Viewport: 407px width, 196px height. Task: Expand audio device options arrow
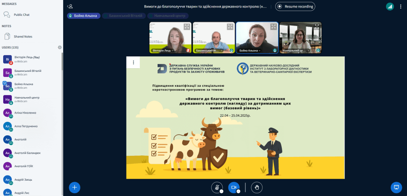click(222, 191)
